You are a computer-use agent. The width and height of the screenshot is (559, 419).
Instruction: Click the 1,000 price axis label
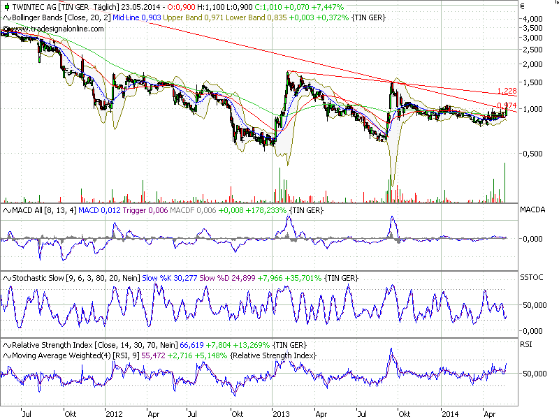pyautogui.click(x=532, y=109)
